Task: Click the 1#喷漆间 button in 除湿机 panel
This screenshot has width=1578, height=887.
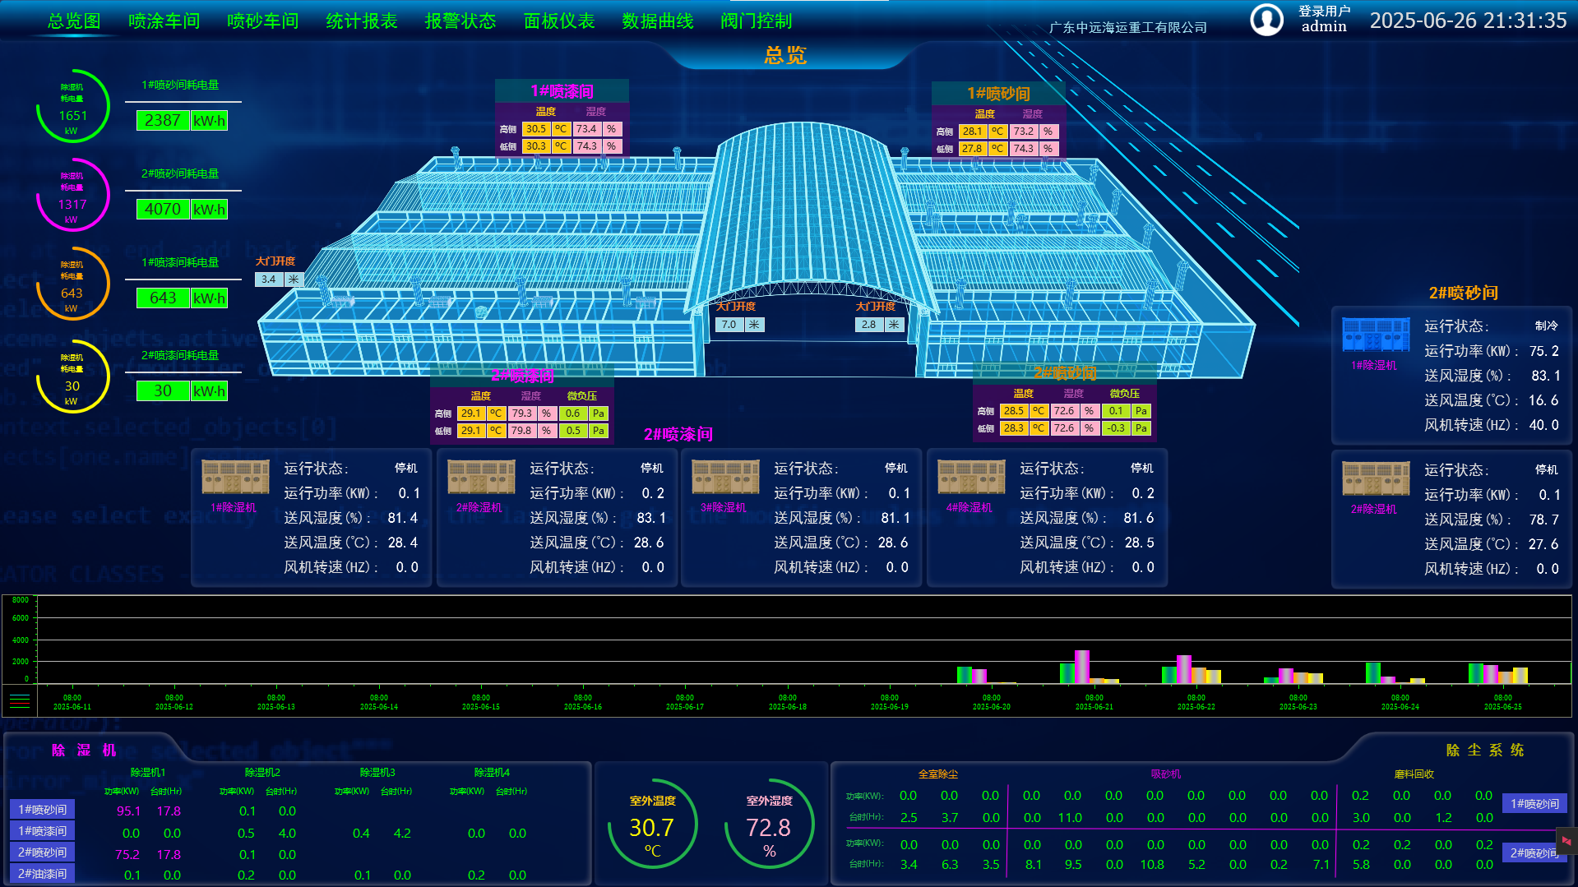Action: coord(42,831)
